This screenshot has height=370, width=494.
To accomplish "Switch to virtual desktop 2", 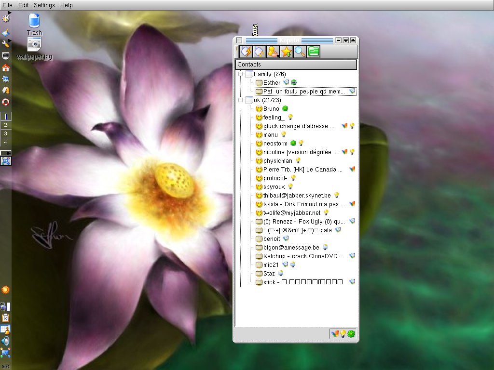I will coord(6,125).
